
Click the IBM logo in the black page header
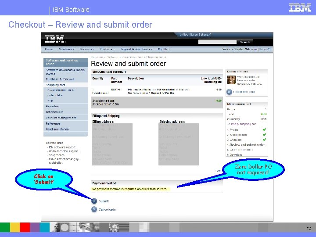point(54,39)
